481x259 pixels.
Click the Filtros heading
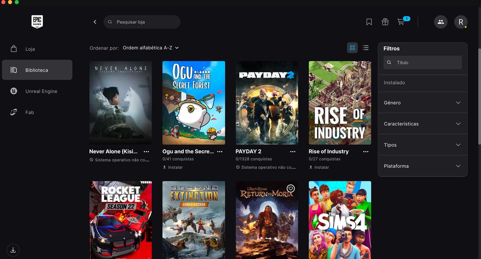click(x=392, y=49)
